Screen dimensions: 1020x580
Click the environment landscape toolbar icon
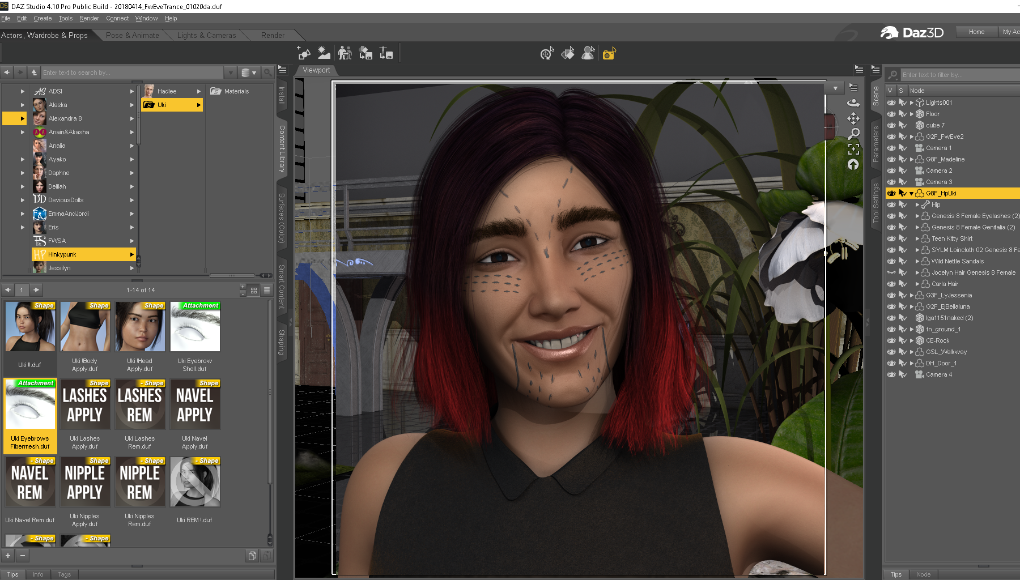[x=324, y=53]
